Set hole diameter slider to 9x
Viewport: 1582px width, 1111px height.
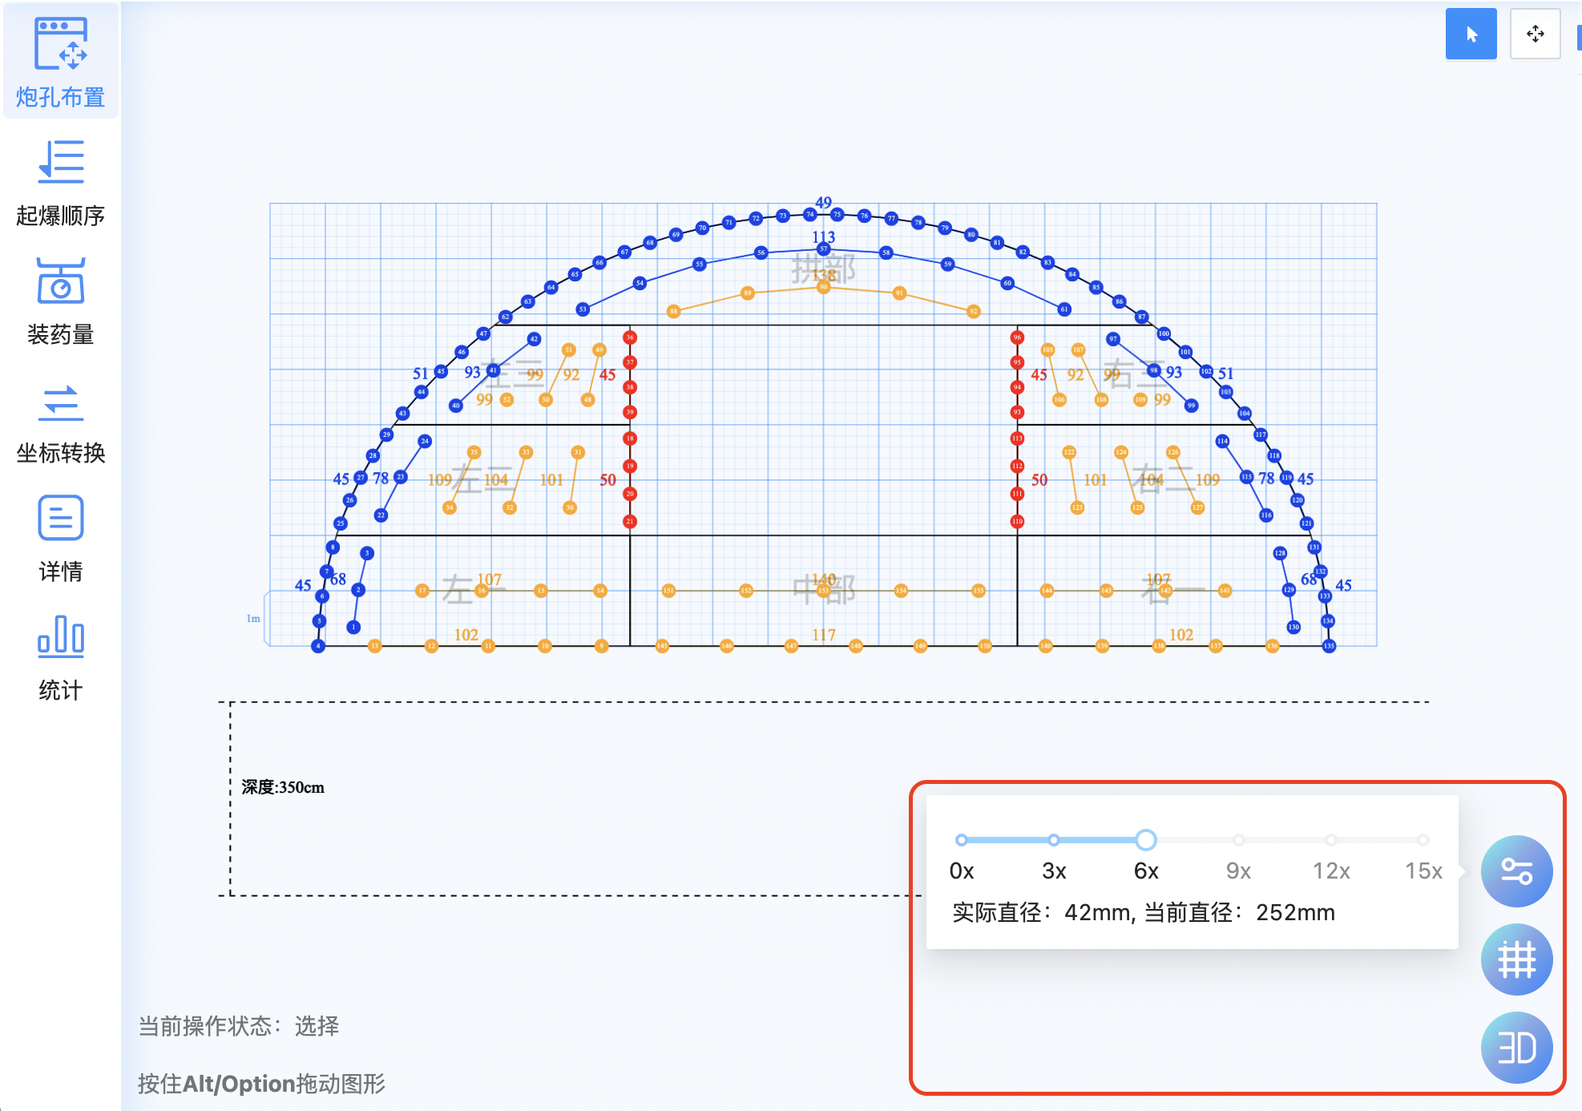tap(1239, 840)
